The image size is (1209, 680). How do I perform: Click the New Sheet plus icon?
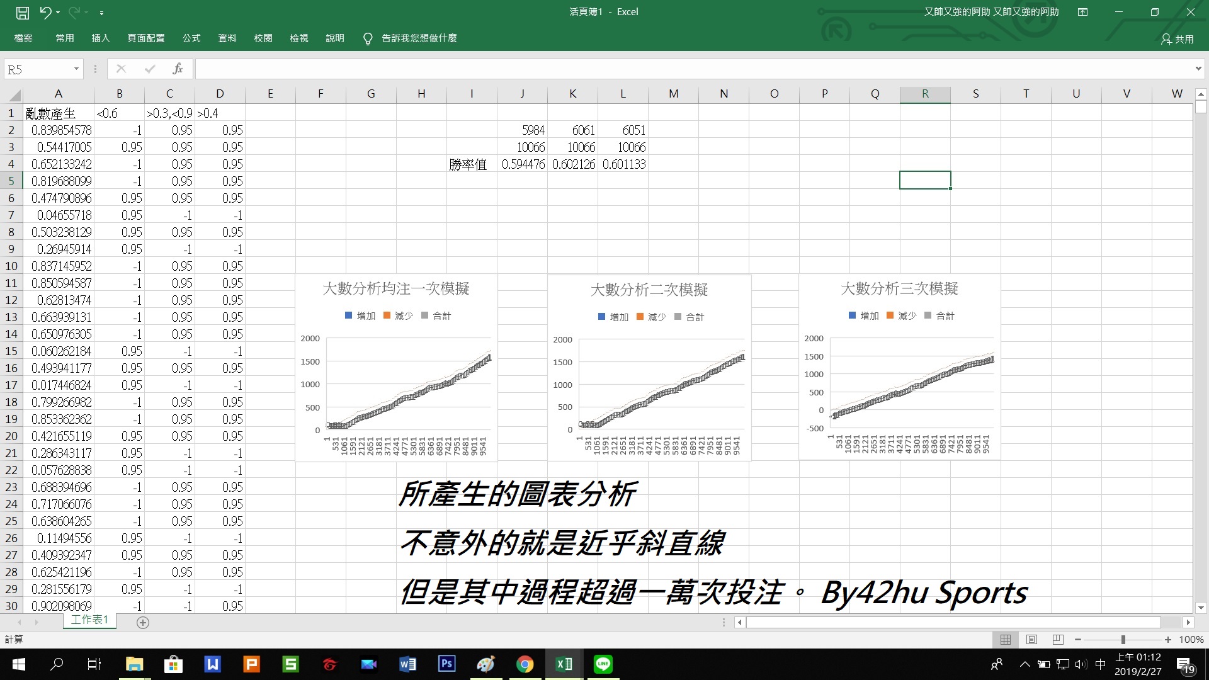143,623
